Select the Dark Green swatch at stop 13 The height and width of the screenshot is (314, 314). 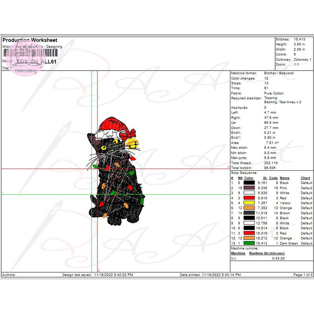(249, 243)
